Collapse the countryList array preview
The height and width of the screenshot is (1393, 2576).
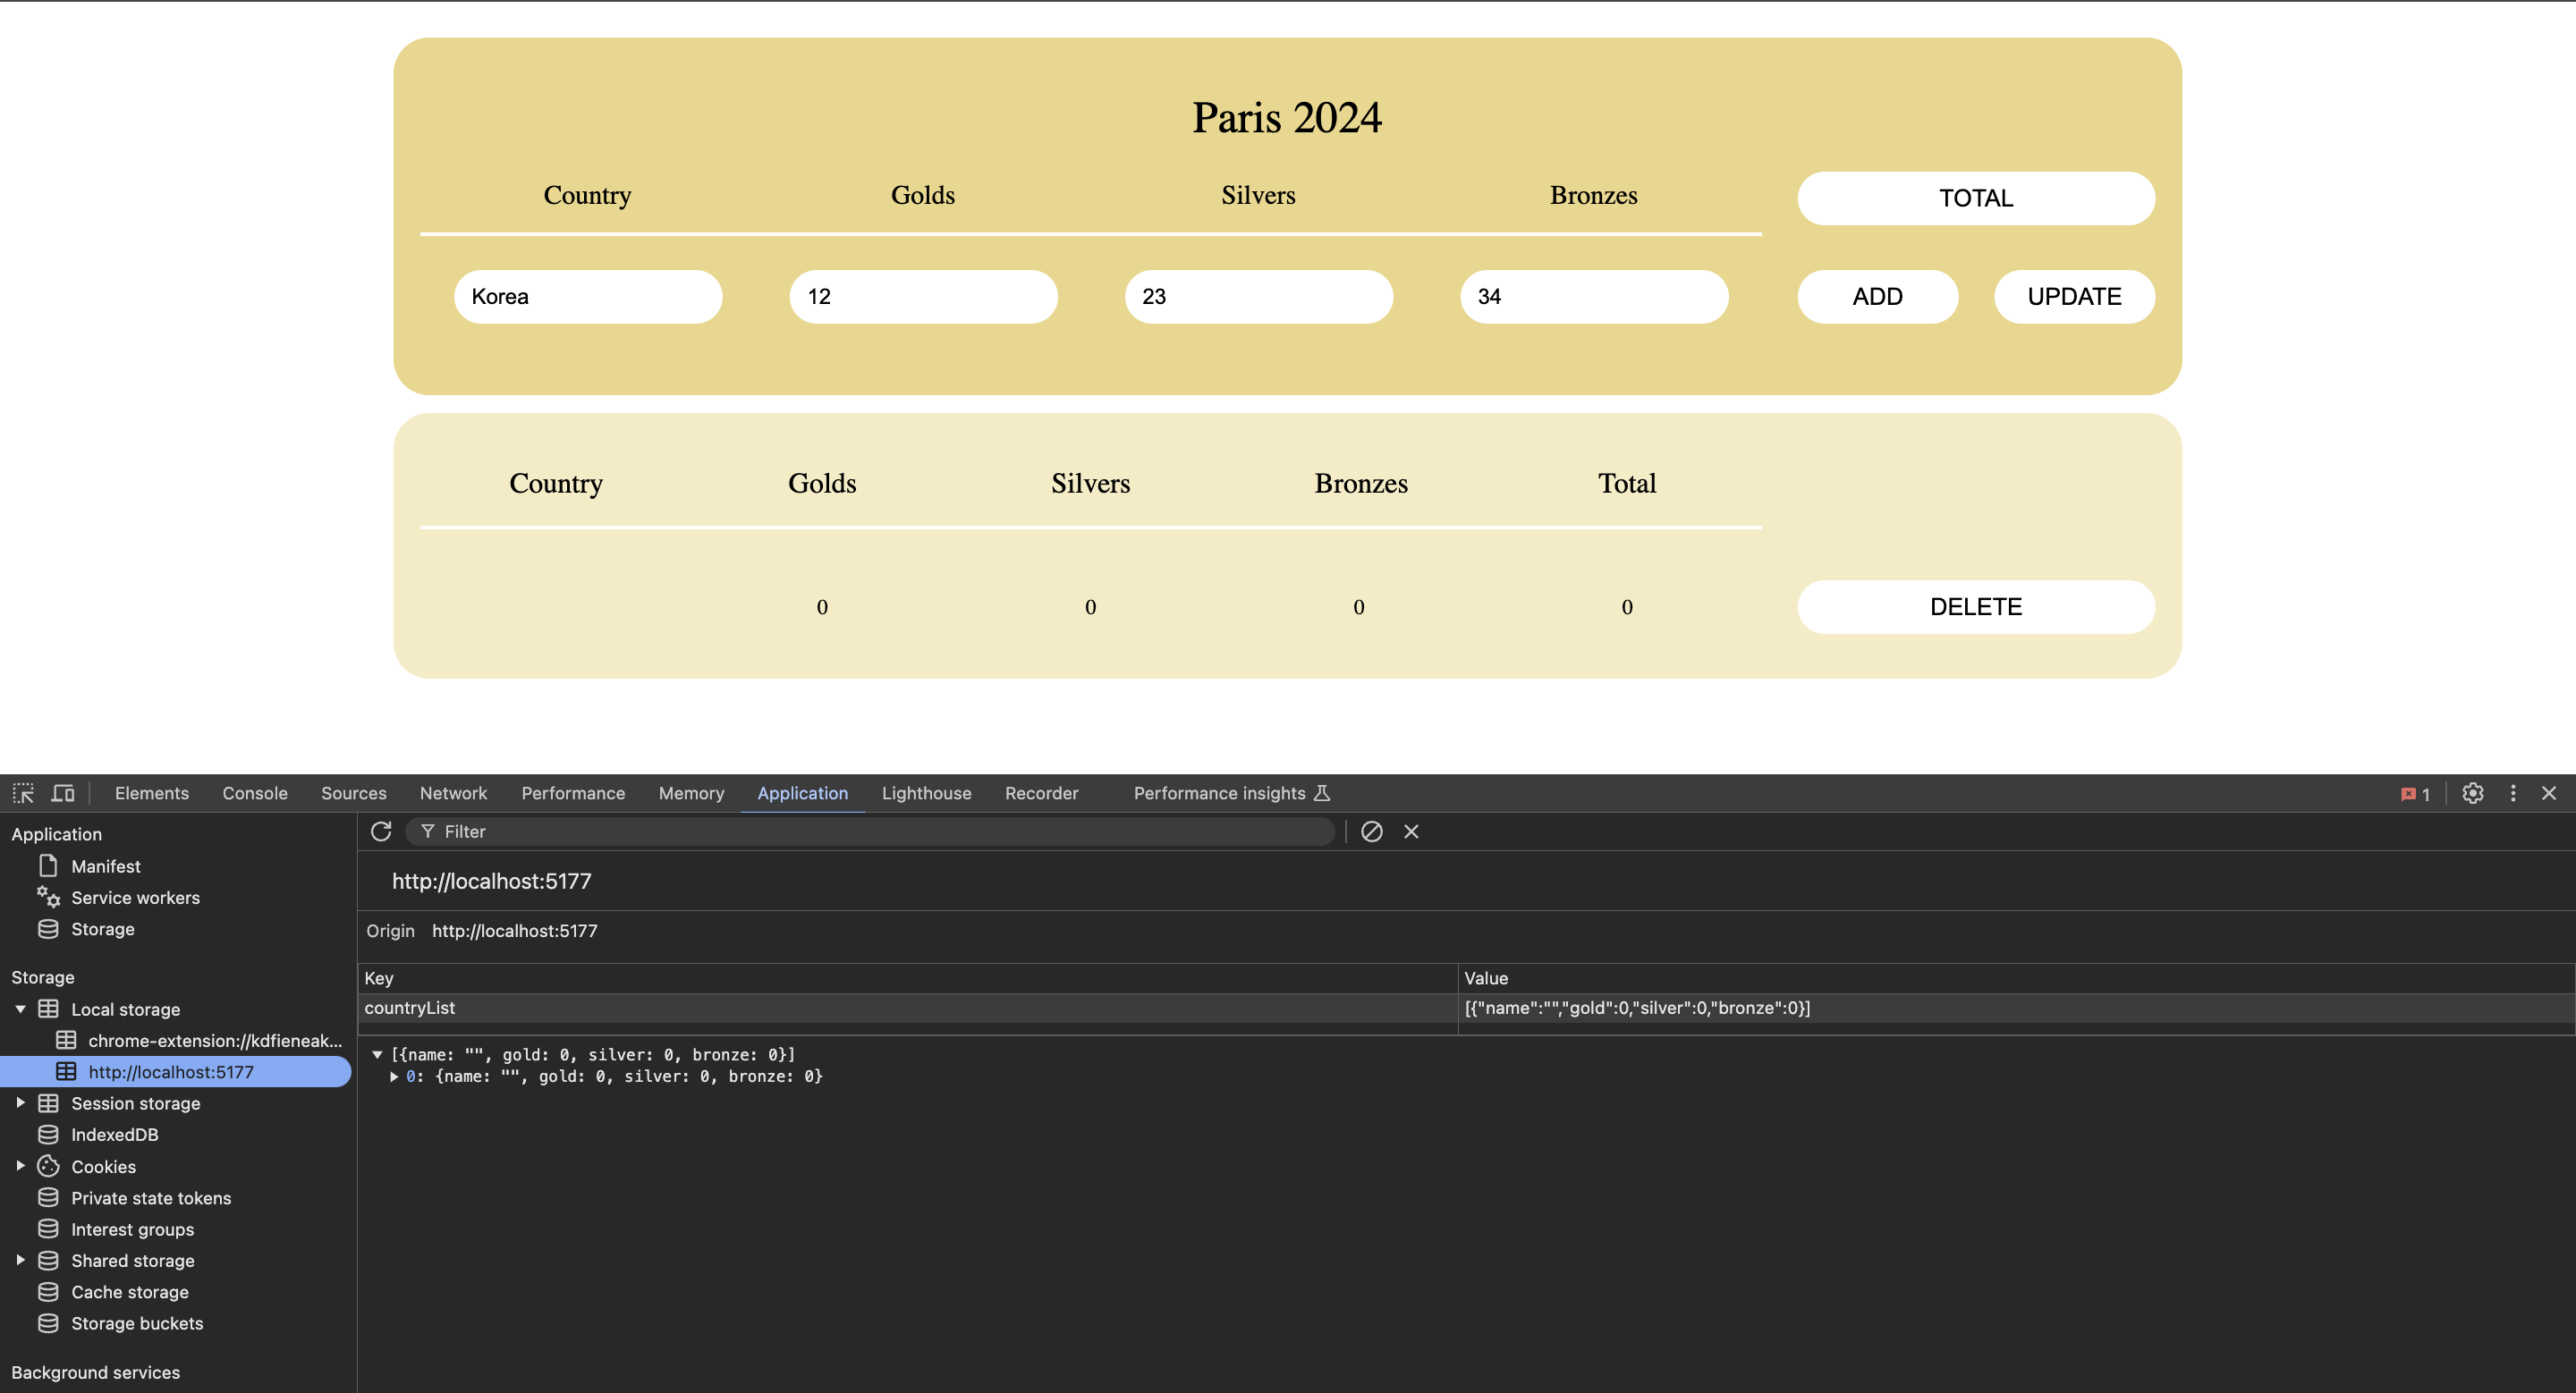[377, 1054]
